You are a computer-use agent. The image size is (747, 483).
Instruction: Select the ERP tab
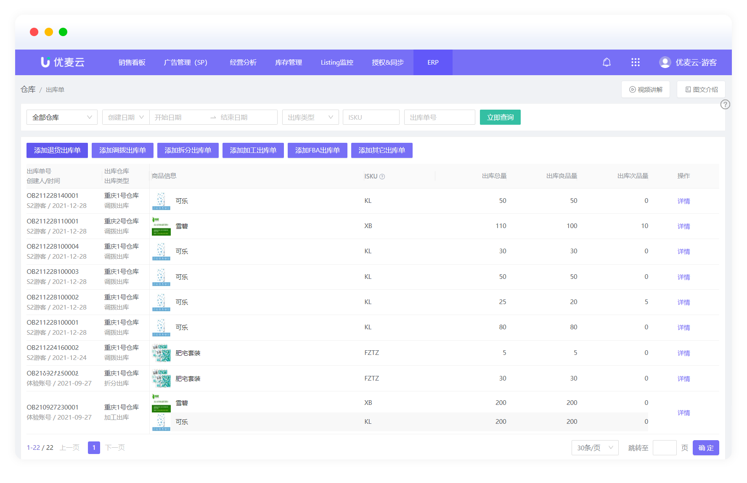tap(433, 63)
